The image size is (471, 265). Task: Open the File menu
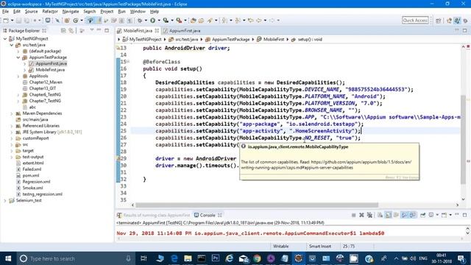pos(5,12)
